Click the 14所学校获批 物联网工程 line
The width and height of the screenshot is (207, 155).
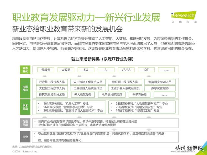click(137, 110)
